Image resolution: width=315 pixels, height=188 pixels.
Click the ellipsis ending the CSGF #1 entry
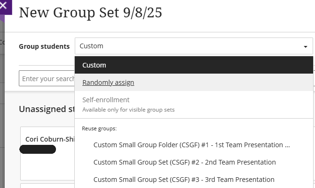click(x=287, y=145)
